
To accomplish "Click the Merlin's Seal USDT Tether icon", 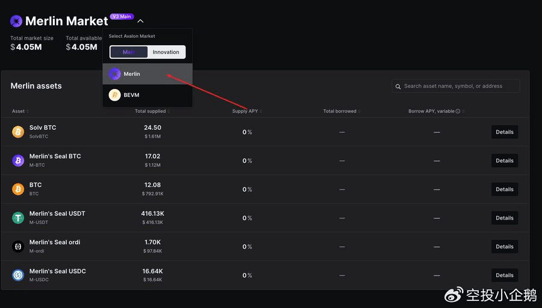I will tap(18, 218).
